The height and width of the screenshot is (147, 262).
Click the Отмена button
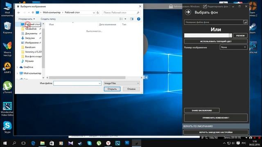131,89
